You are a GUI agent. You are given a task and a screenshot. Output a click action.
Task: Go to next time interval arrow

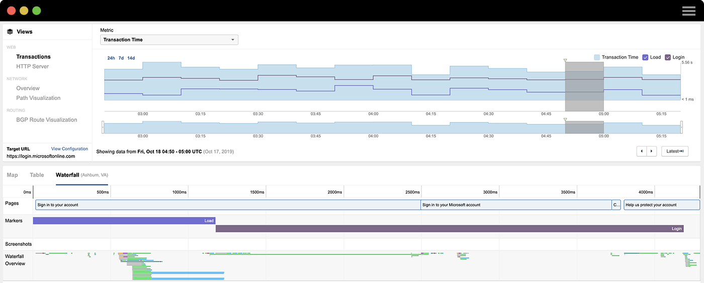tap(652, 151)
